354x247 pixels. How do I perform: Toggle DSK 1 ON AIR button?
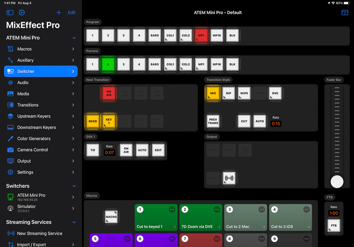pos(126,150)
